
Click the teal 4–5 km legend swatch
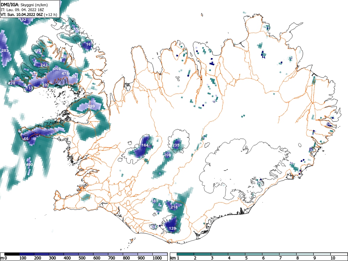(x=237, y=254)
